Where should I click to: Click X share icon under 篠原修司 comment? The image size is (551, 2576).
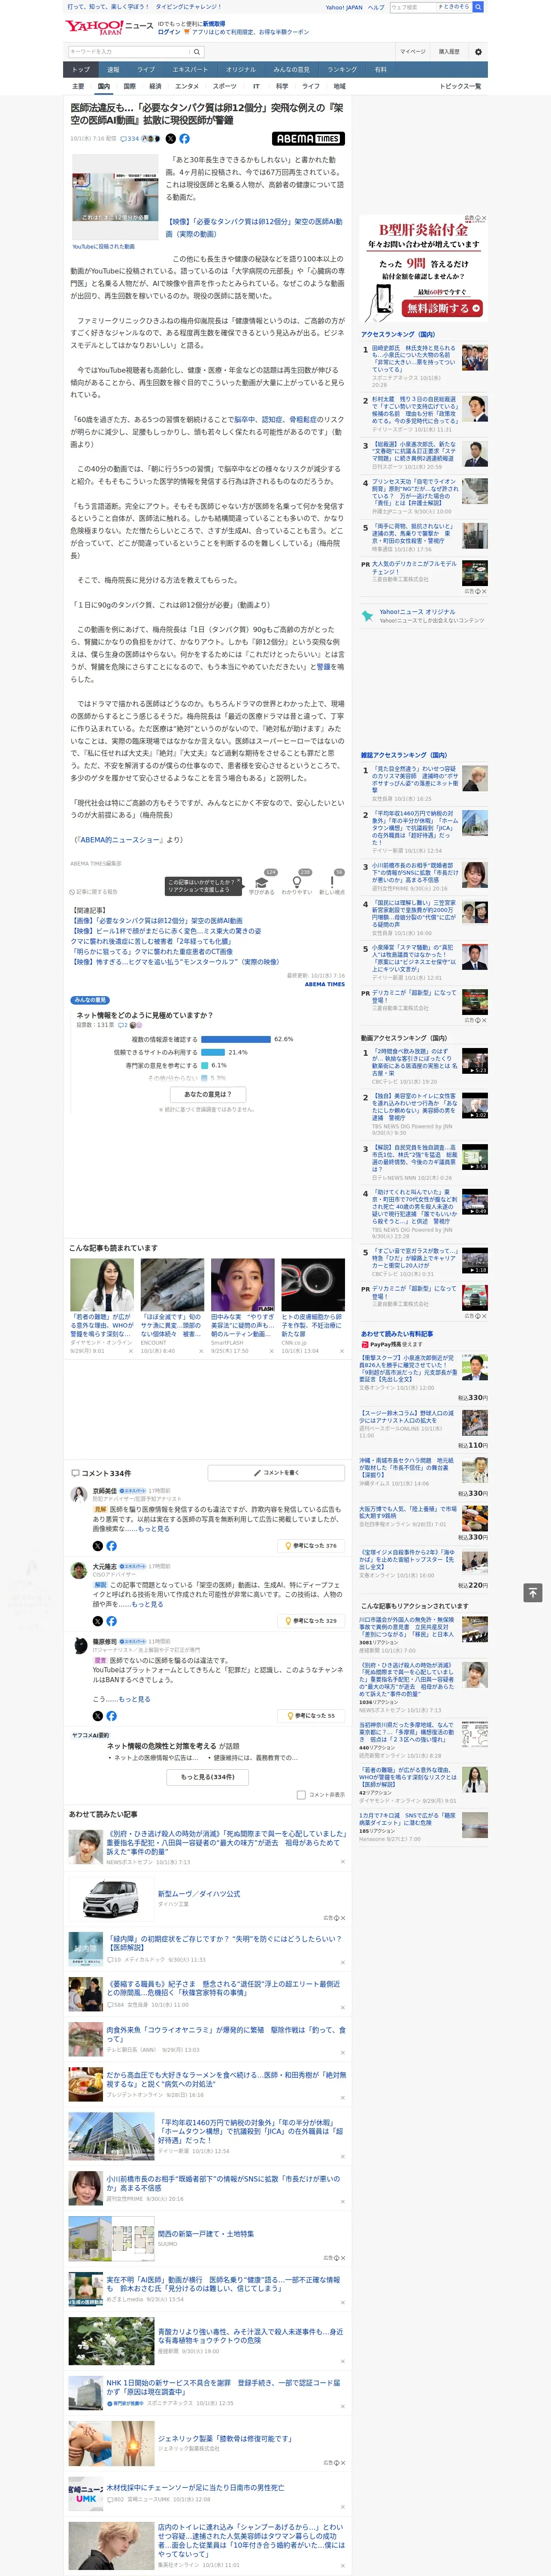98,1716
